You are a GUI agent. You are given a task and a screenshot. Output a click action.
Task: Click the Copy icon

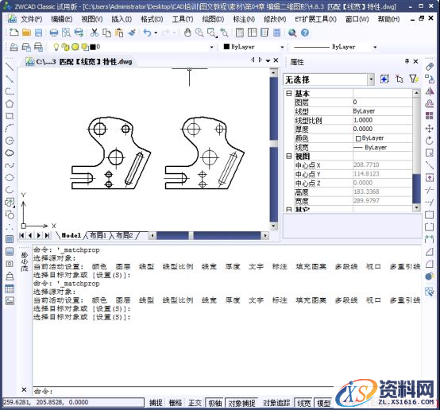(x=106, y=33)
